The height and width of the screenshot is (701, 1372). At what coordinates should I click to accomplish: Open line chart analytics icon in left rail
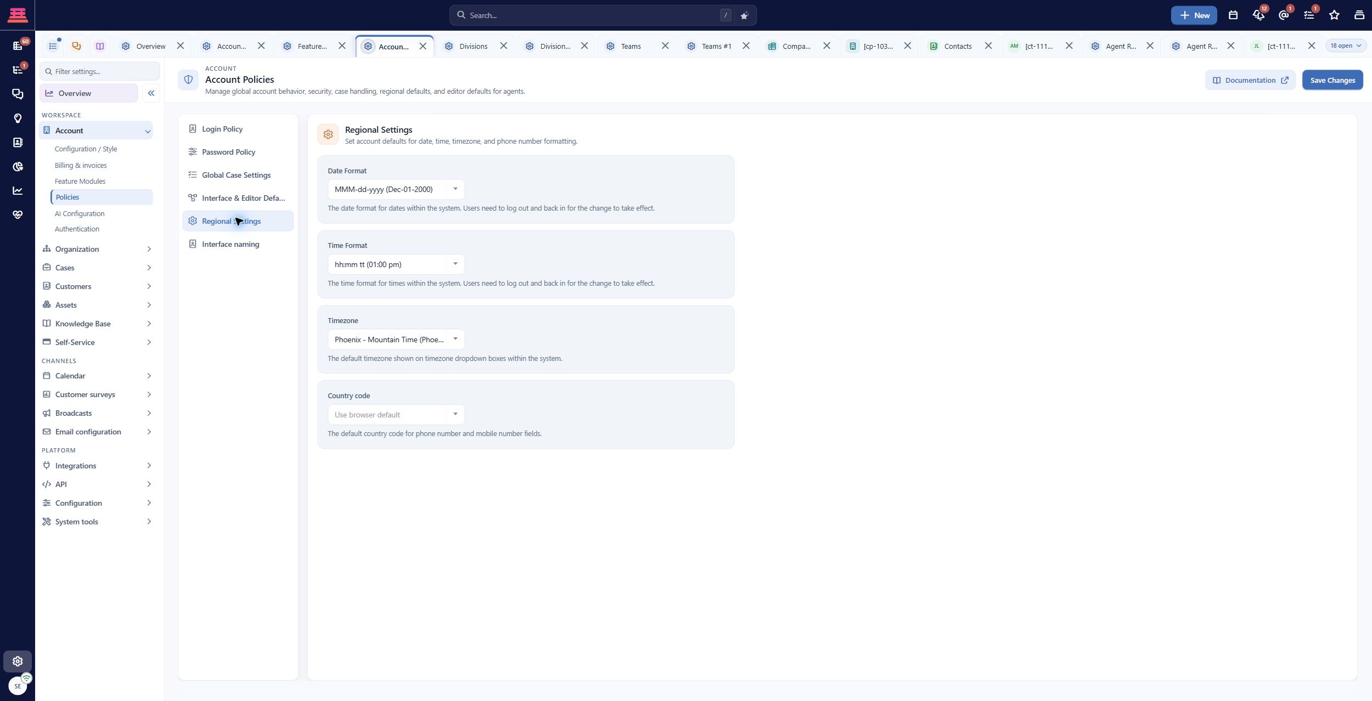[18, 190]
